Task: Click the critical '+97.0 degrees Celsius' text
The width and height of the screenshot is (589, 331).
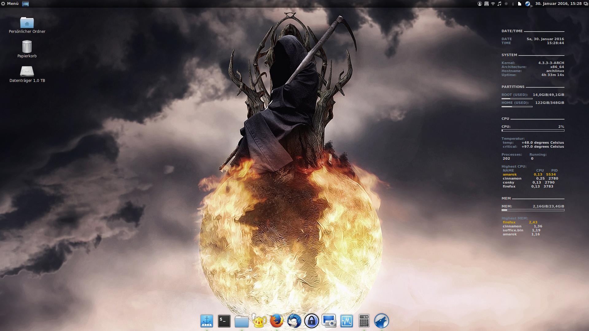Action: 543,147
